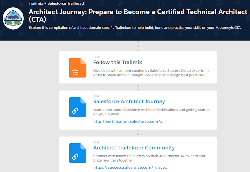The width and height of the screenshot is (250, 172).
Task: Visit the certification.salesforce.com URL
Action: tap(129, 122)
